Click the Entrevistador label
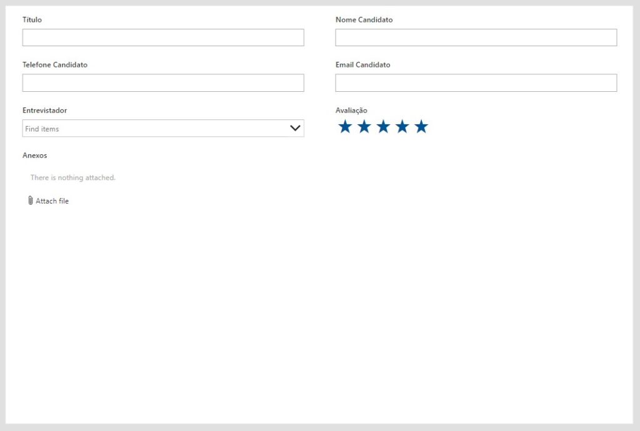The height and width of the screenshot is (431, 640). pyautogui.click(x=44, y=111)
